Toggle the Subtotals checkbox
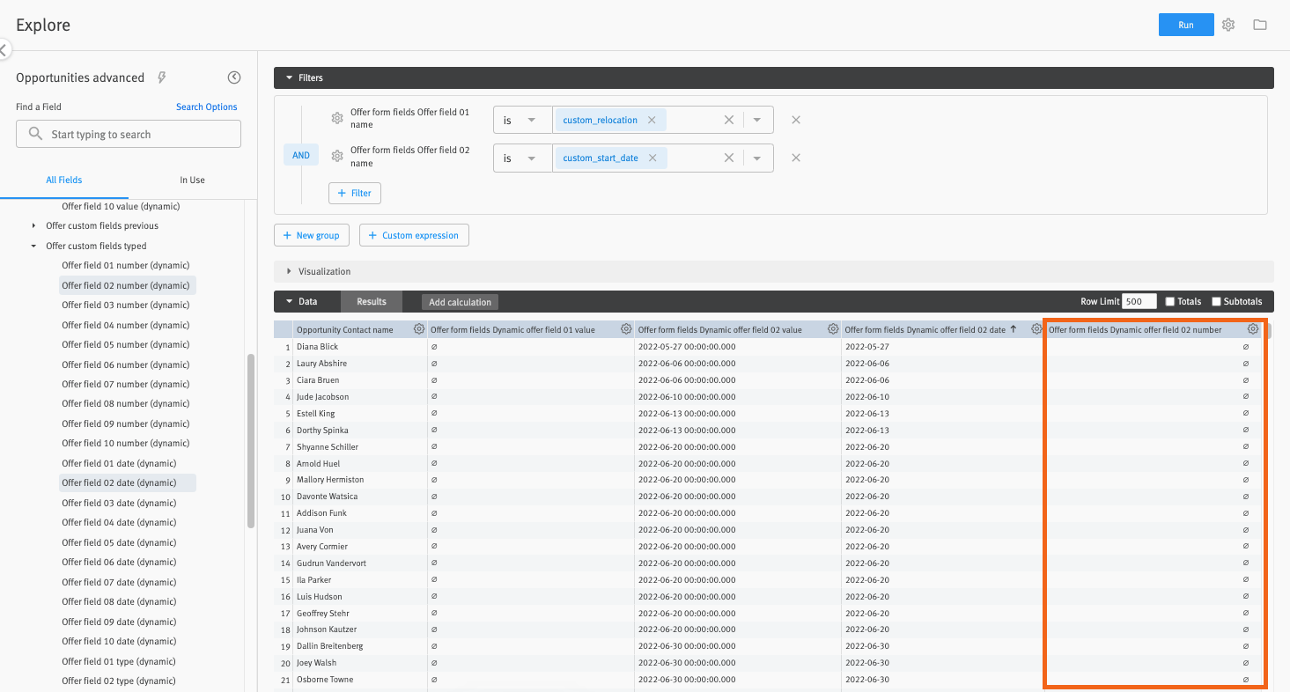 1217,301
